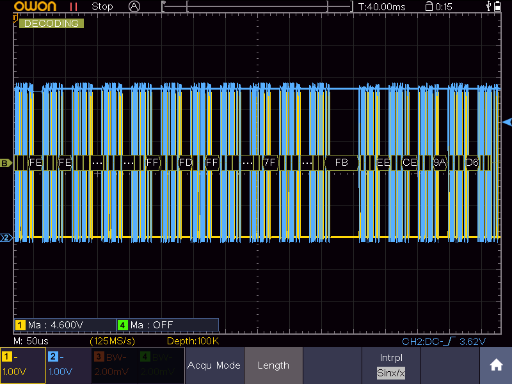This screenshot has height=384, width=512.
Task: Click the decoded byte 9A
Action: [x=440, y=163]
